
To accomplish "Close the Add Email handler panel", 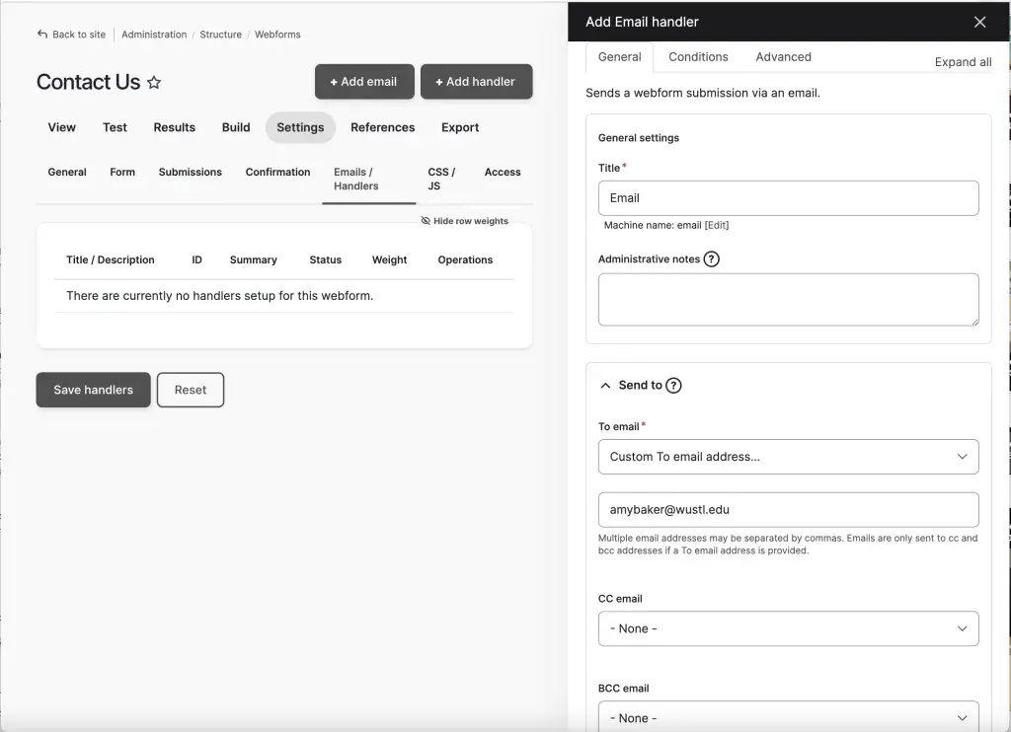I will (x=979, y=22).
